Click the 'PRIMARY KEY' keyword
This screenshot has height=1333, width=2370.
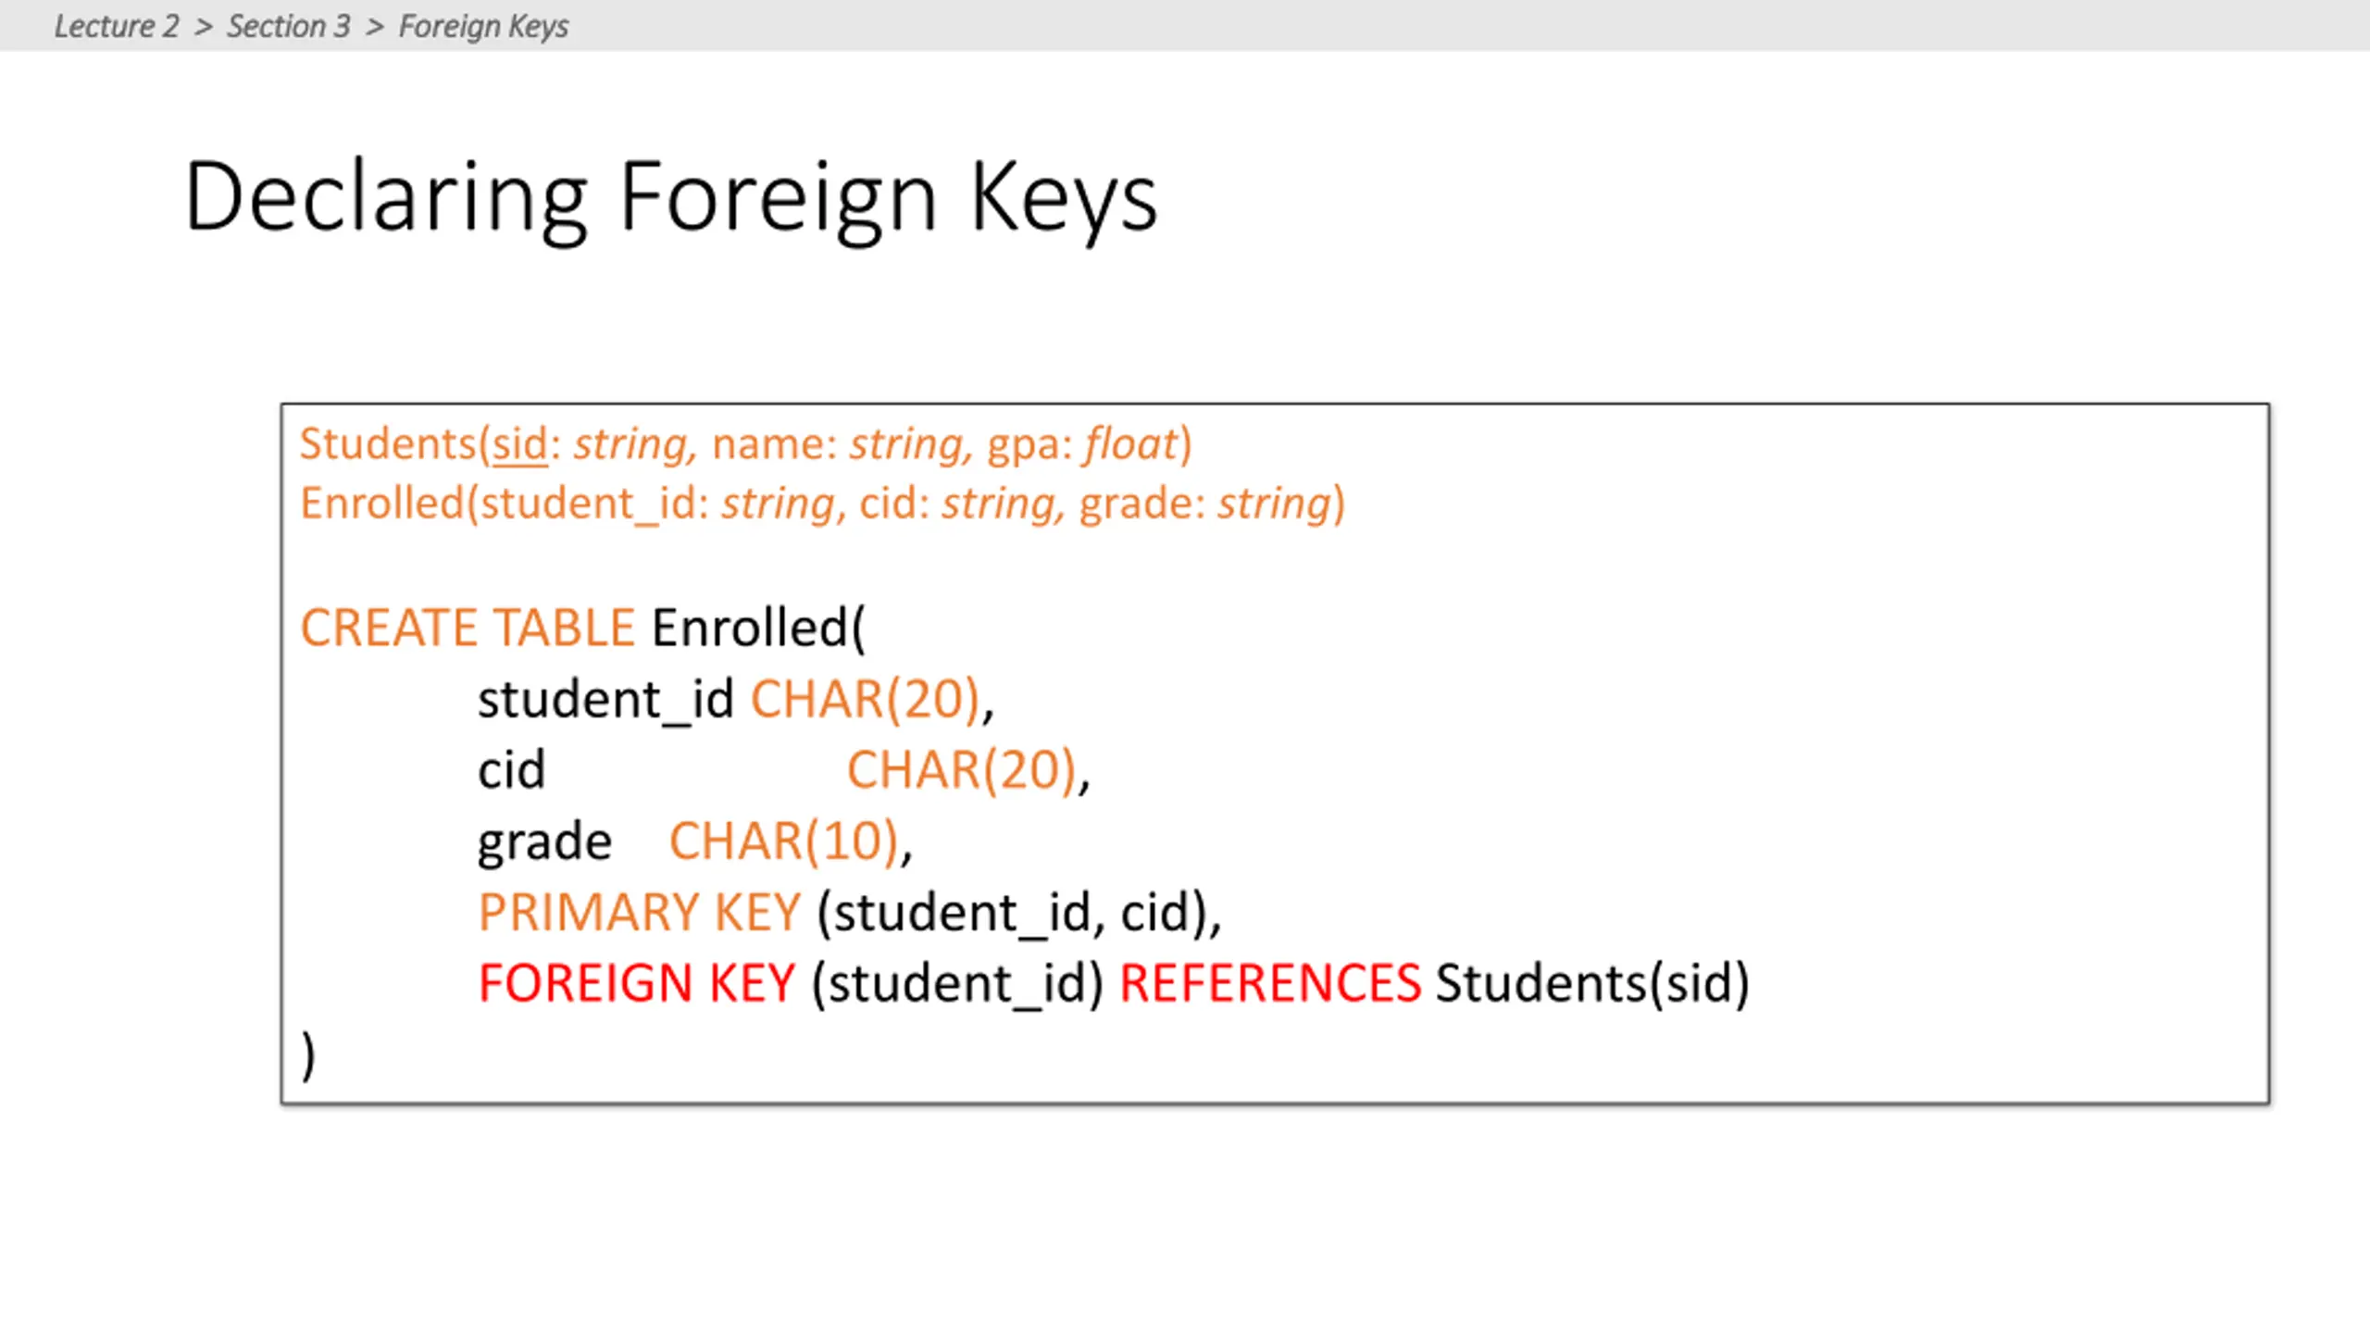pyautogui.click(x=639, y=913)
